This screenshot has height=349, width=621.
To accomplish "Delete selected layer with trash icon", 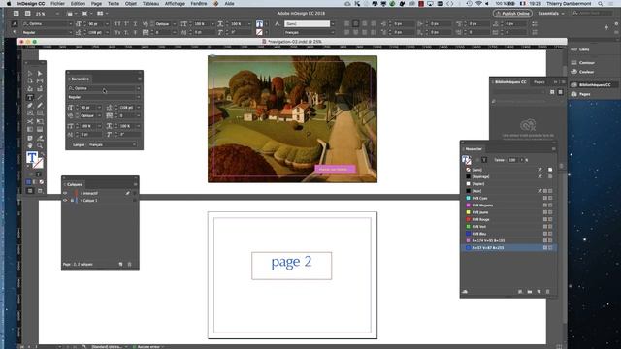I will point(129,264).
